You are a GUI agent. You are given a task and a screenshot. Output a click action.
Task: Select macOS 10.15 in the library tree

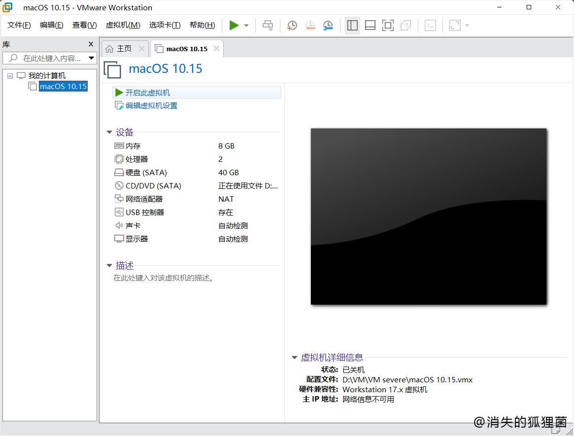tap(64, 86)
